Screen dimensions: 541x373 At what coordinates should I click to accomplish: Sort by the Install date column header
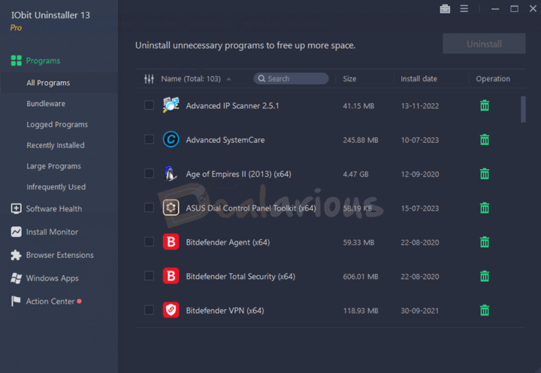(x=419, y=79)
